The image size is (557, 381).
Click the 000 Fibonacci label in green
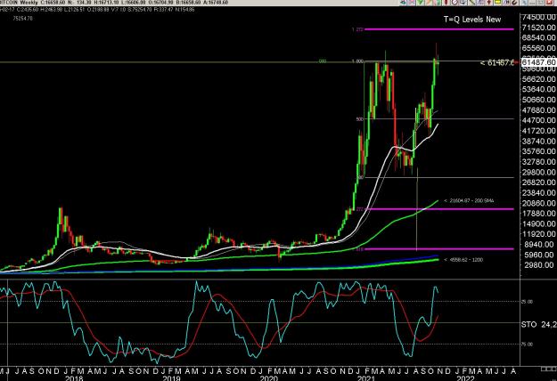click(323, 61)
